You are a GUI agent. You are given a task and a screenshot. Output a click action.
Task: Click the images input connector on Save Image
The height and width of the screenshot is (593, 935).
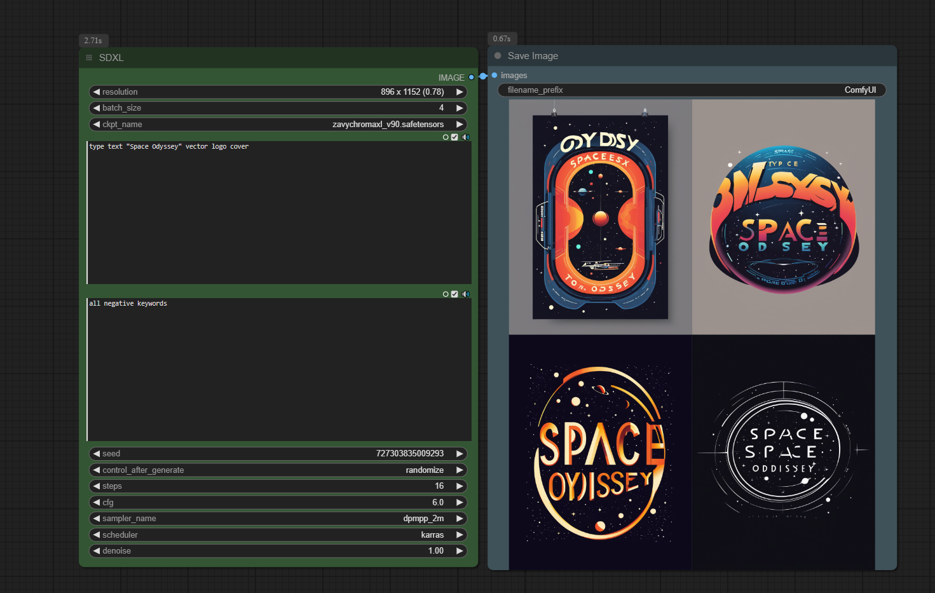495,76
